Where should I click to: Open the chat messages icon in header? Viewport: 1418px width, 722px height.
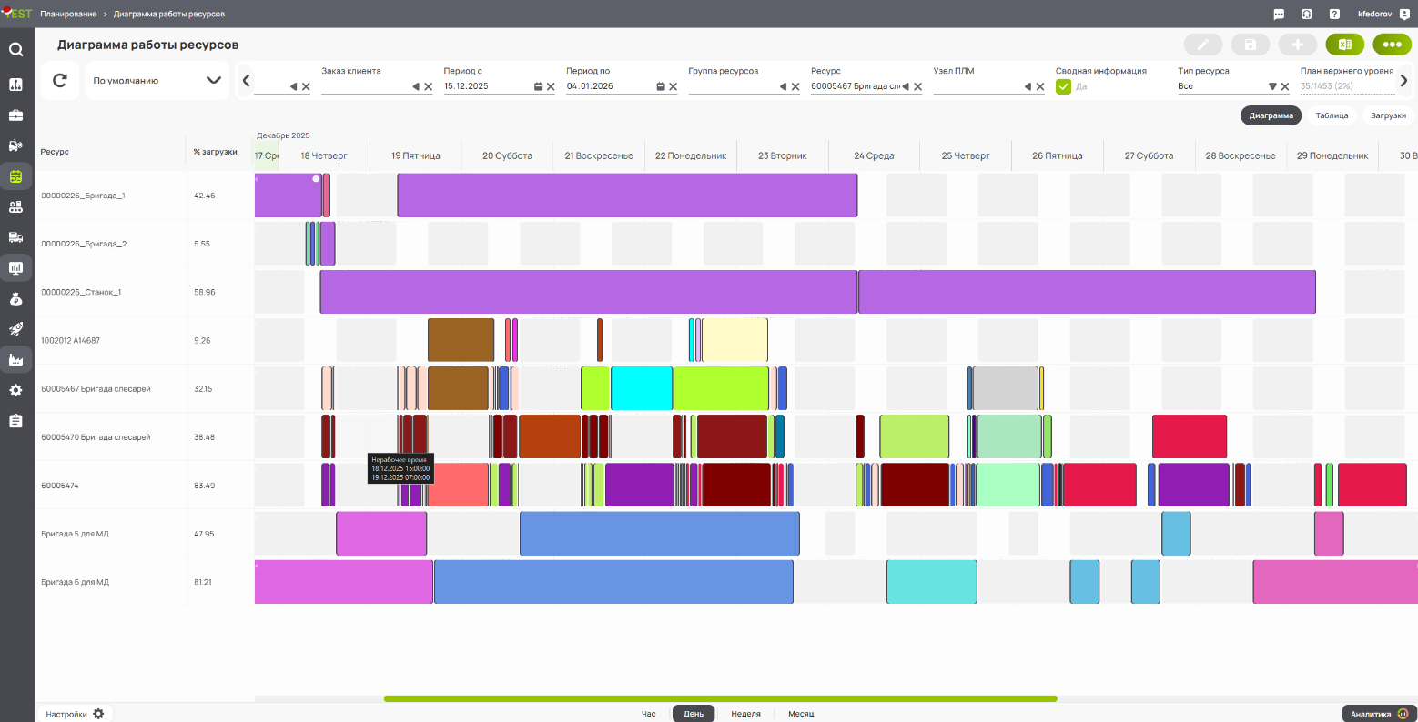1279,14
